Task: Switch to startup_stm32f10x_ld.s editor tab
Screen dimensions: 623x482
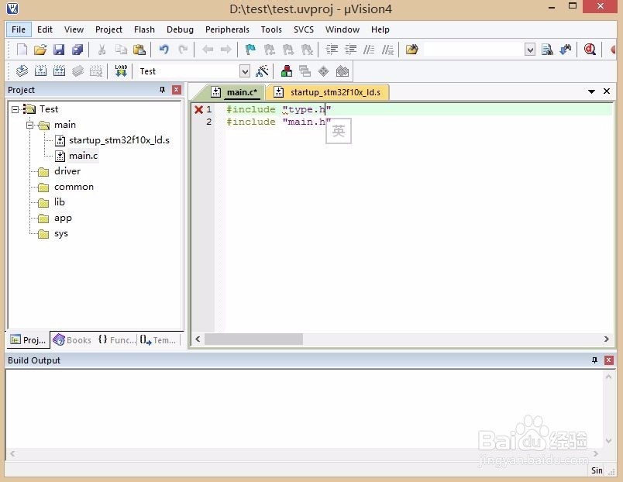Action: click(x=329, y=92)
